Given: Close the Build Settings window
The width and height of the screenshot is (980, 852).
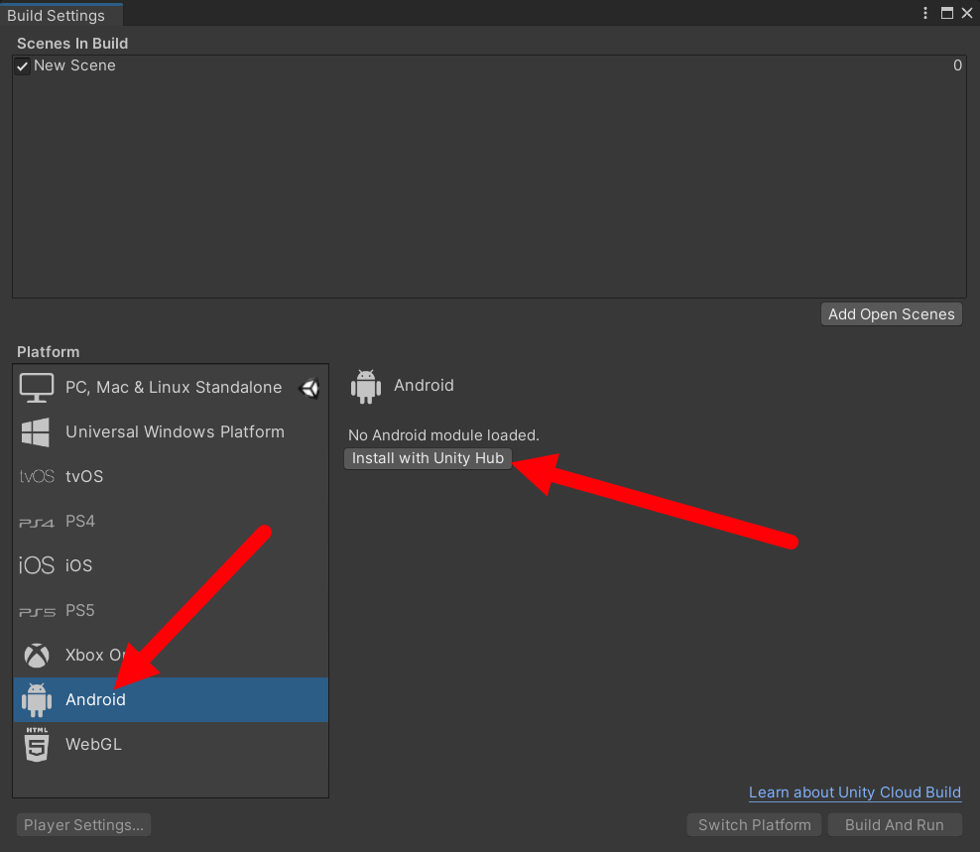Looking at the screenshot, I should click(x=967, y=13).
